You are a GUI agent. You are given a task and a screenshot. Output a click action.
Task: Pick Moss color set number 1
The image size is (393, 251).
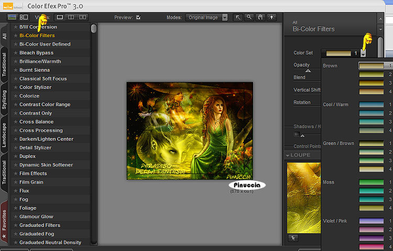point(372,182)
